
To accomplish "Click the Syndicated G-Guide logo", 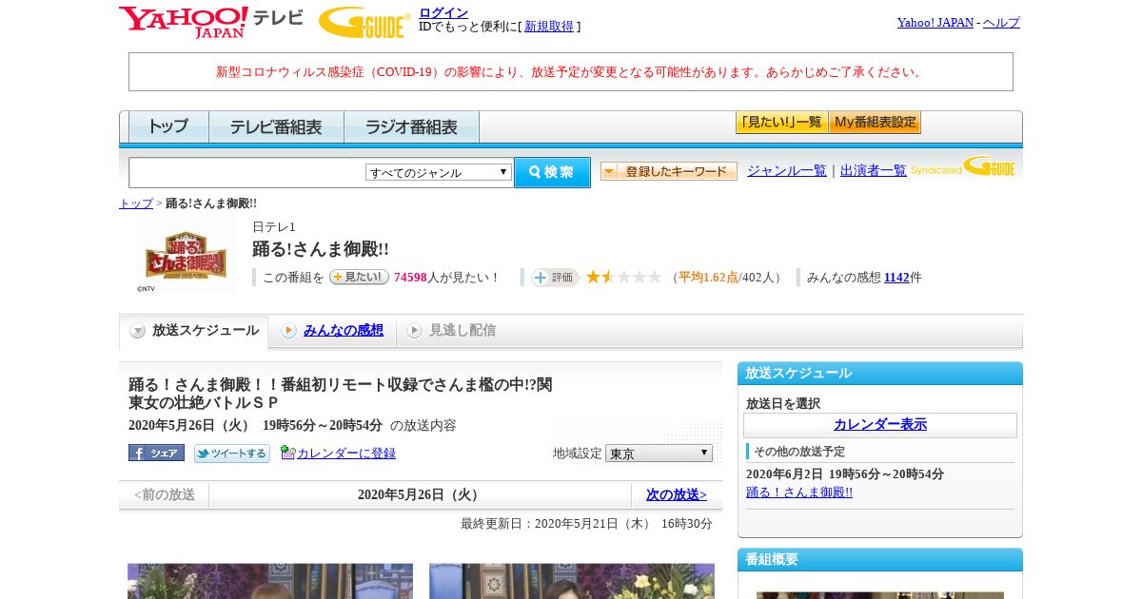I will (x=963, y=167).
